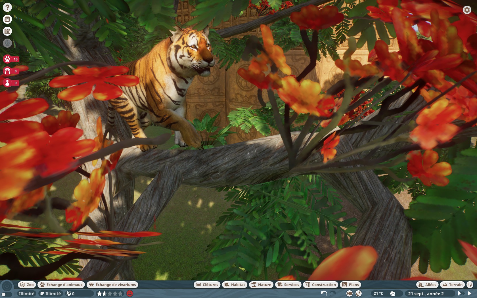Click the play time button
The height and width of the screenshot is (298, 477).
[470, 293]
